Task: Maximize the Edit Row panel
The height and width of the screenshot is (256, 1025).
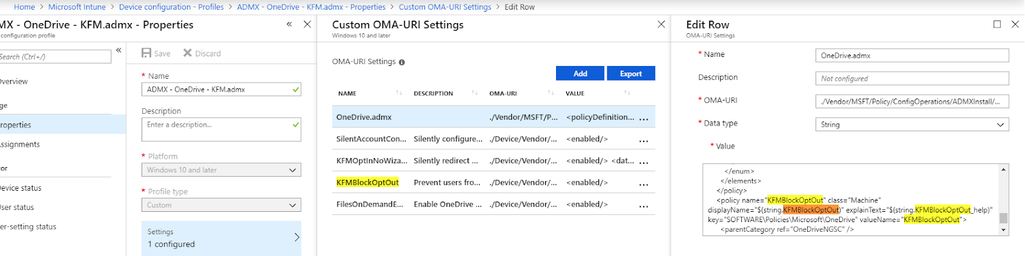Action: 997,24
